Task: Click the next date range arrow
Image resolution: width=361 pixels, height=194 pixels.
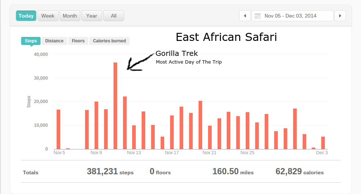Action: [340, 16]
